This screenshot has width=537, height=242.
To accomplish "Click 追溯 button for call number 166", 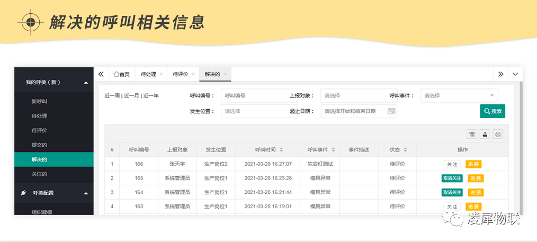I will [473, 164].
